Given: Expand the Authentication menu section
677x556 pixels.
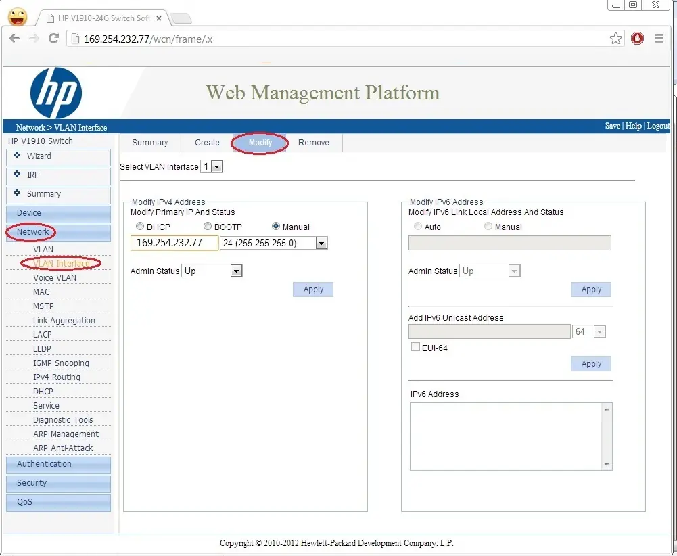Looking at the screenshot, I should [58, 464].
